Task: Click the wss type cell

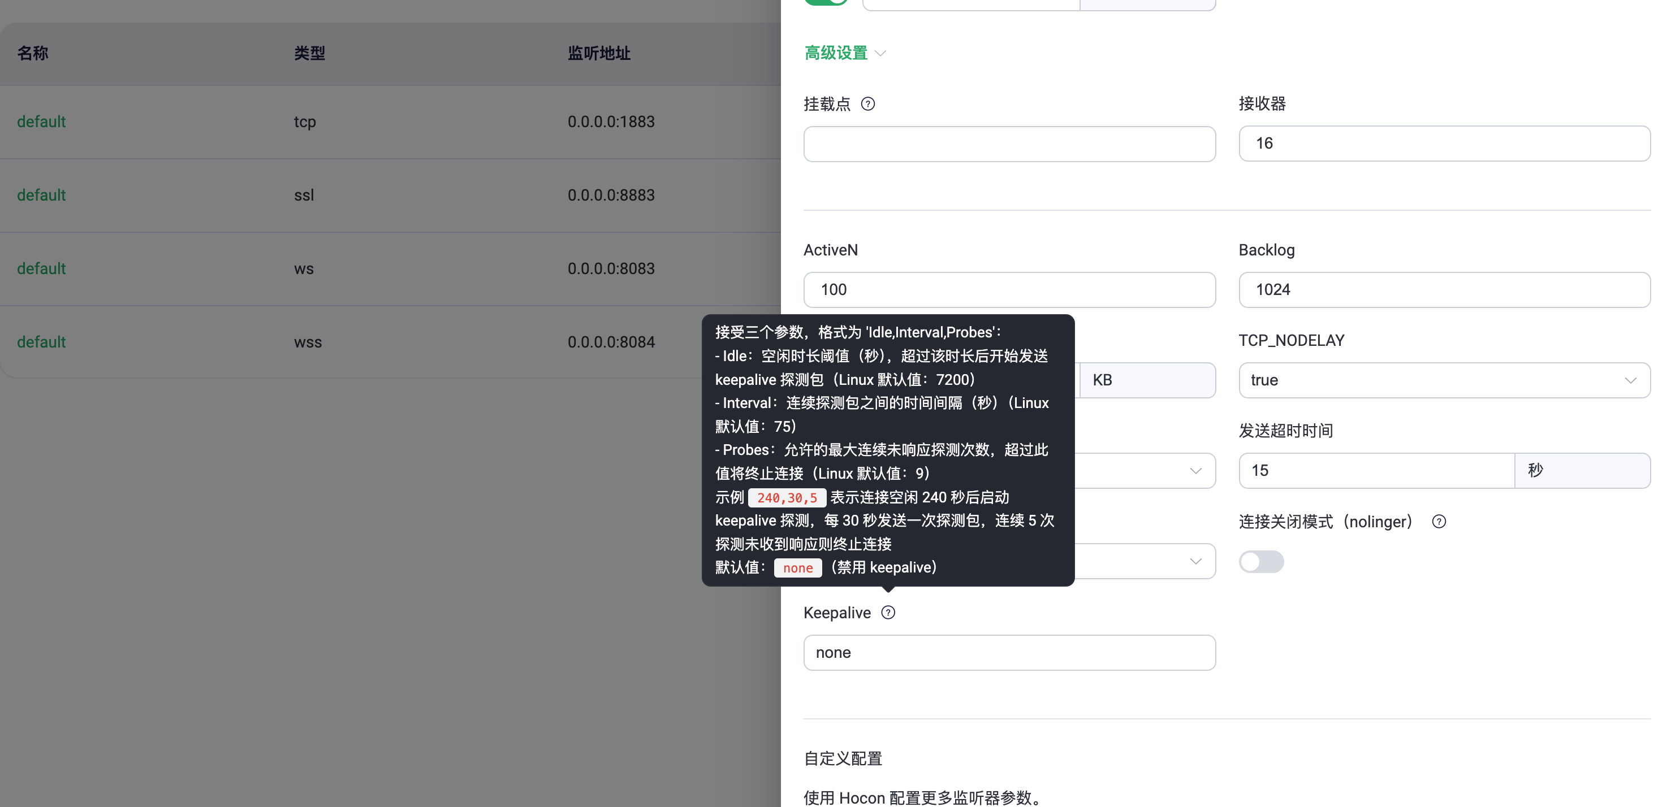Action: (x=308, y=342)
